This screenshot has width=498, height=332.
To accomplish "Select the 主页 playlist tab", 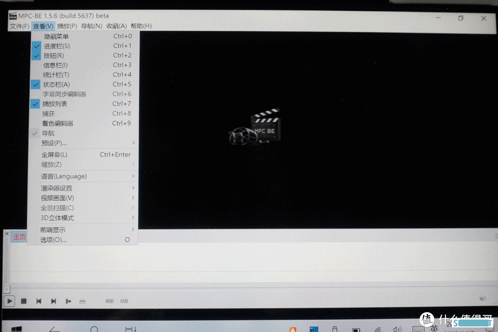I will click(19, 237).
